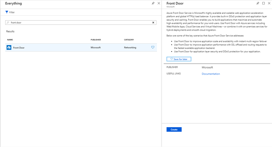
Task: Close the Everything blade
Action: click(x=159, y=3)
